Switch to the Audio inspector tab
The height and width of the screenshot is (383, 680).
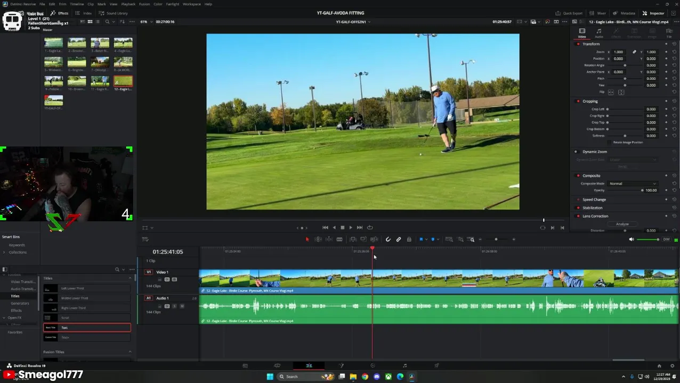coord(599,34)
